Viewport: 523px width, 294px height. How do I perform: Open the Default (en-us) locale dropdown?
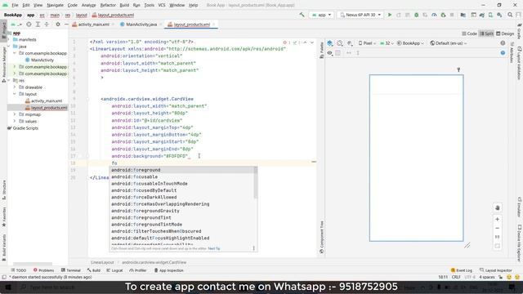click(x=449, y=43)
